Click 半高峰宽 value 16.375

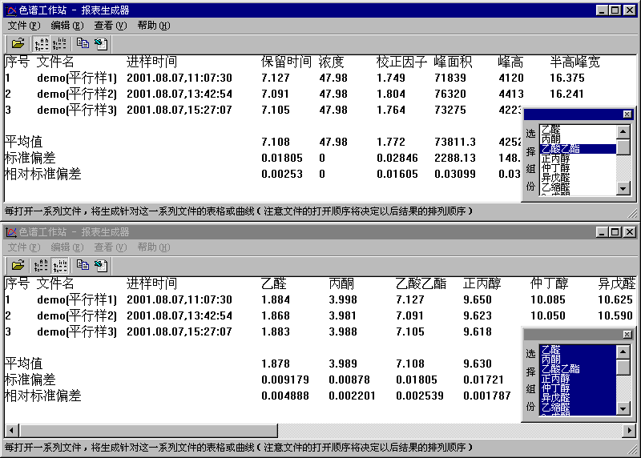(x=567, y=78)
